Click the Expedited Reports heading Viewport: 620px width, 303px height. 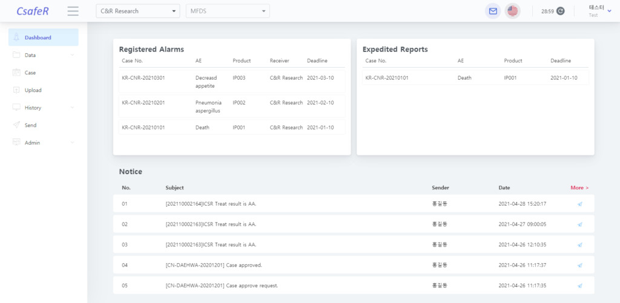click(395, 50)
